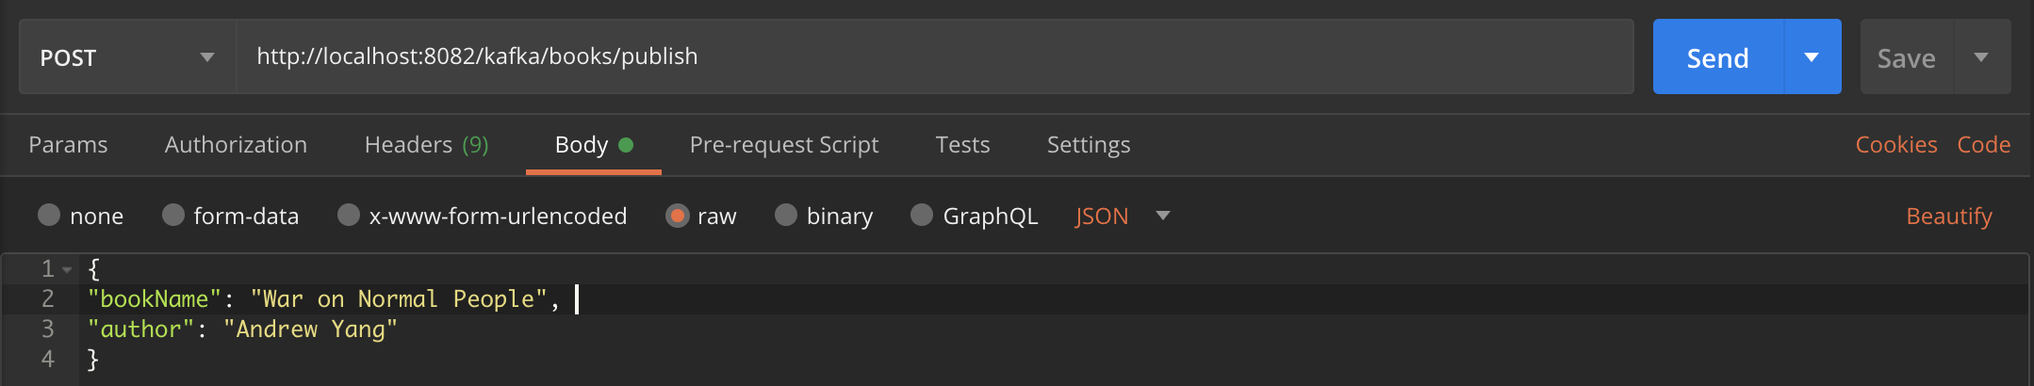Switch to the Params tab
The height and width of the screenshot is (386, 2034).
pos(68,145)
